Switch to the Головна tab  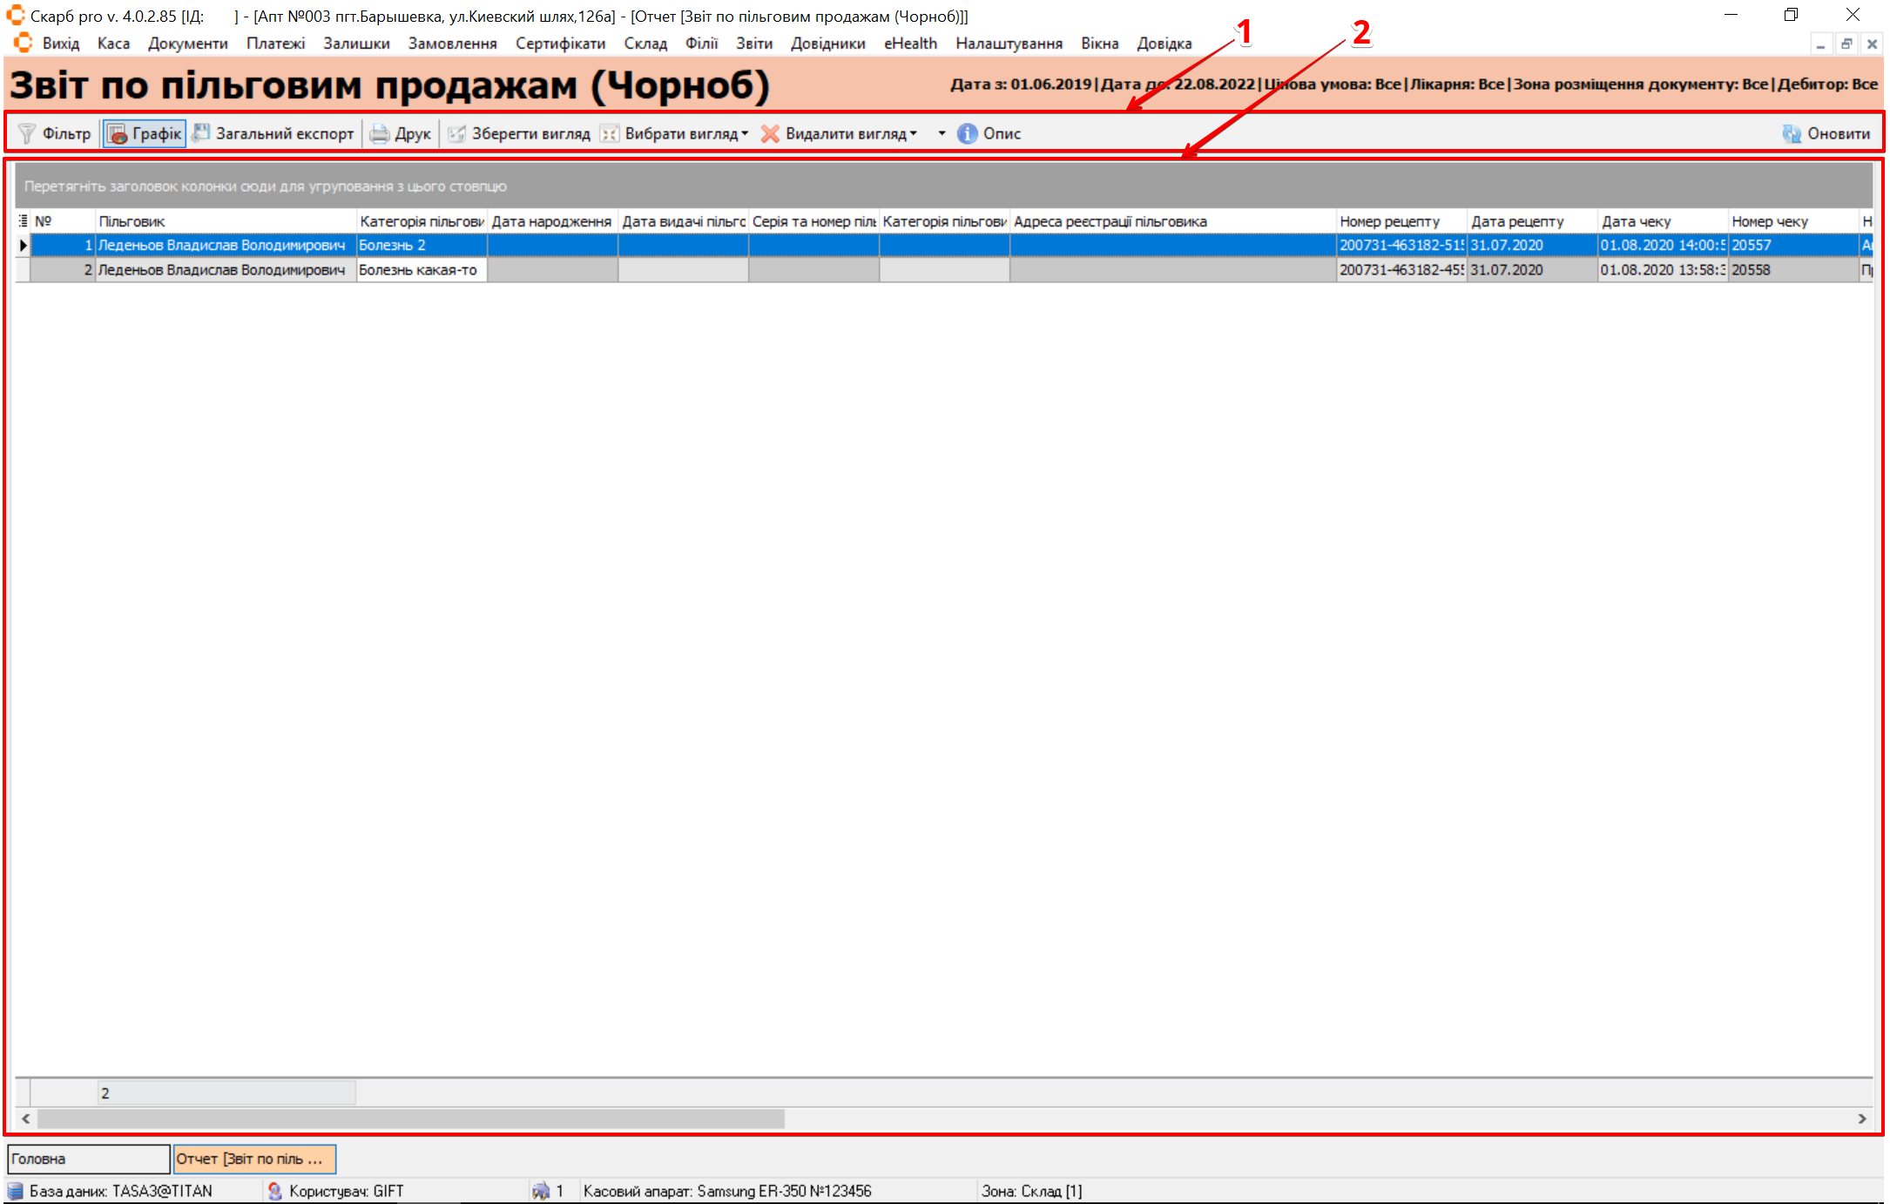coord(88,1159)
